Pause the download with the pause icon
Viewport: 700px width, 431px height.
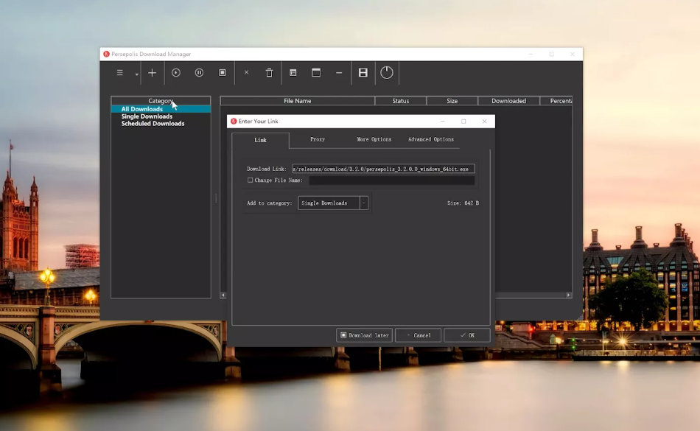coord(199,73)
